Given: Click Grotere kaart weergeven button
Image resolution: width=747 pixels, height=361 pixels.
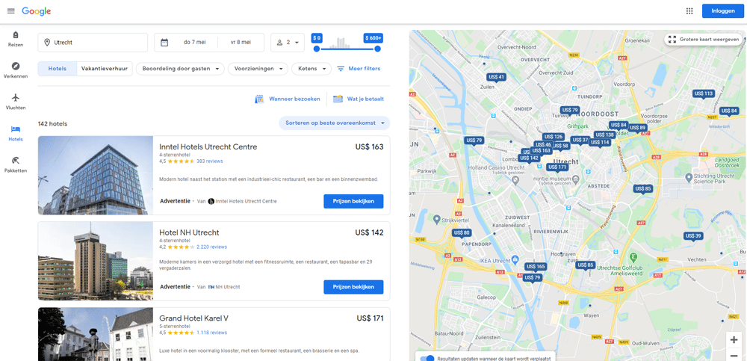Looking at the screenshot, I should [x=703, y=40].
